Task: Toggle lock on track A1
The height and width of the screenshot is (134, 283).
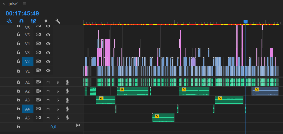Action: (x=18, y=82)
